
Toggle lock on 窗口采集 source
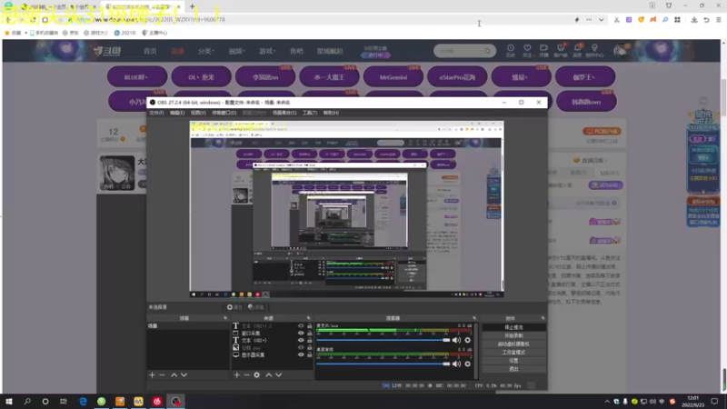(310, 333)
